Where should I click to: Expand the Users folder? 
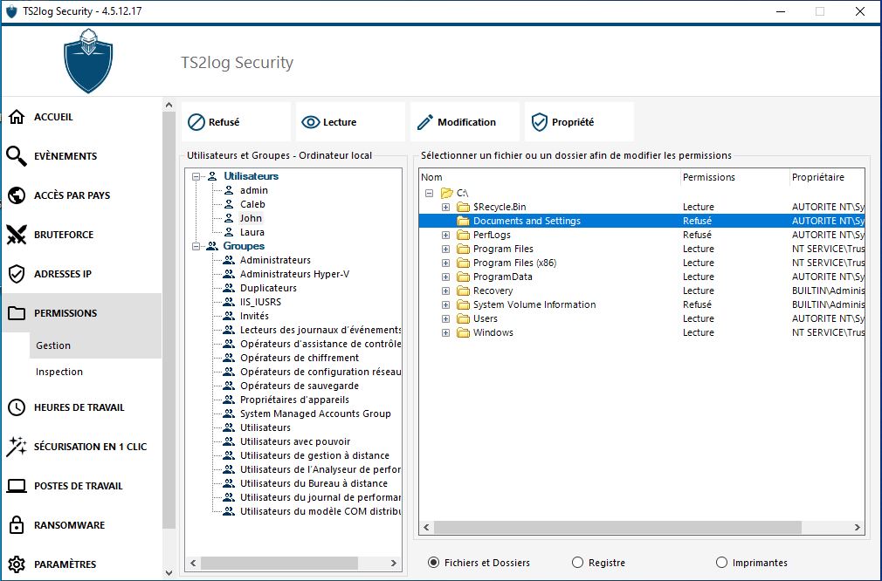pyautogui.click(x=445, y=318)
